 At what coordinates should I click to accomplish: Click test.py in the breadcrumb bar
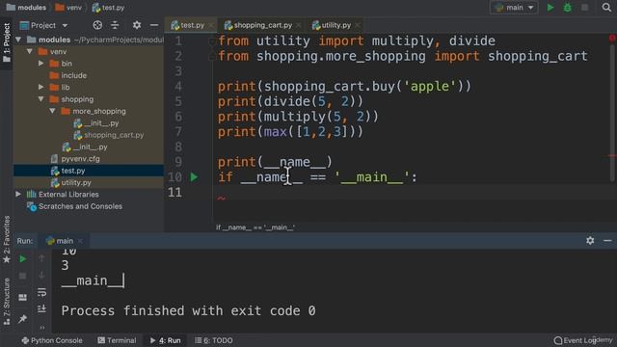[108, 8]
